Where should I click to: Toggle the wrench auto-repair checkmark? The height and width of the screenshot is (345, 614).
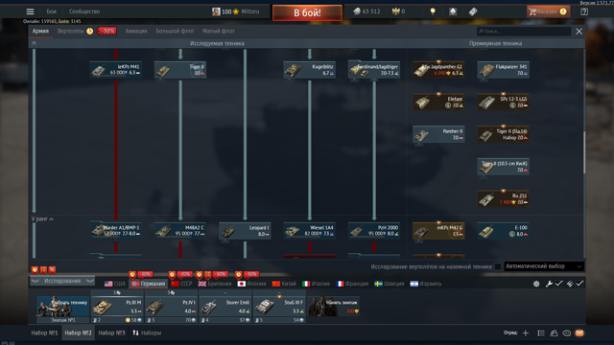[558, 284]
